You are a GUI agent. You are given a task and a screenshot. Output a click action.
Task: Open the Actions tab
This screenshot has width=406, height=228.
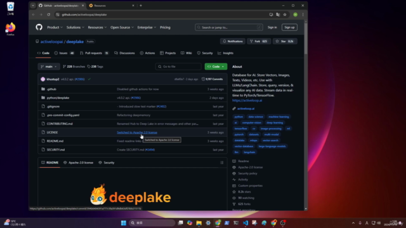tap(147, 53)
